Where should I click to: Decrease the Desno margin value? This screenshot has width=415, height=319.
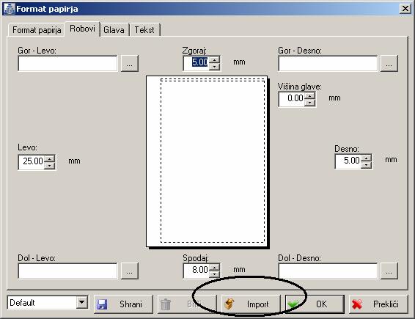tap(366, 165)
